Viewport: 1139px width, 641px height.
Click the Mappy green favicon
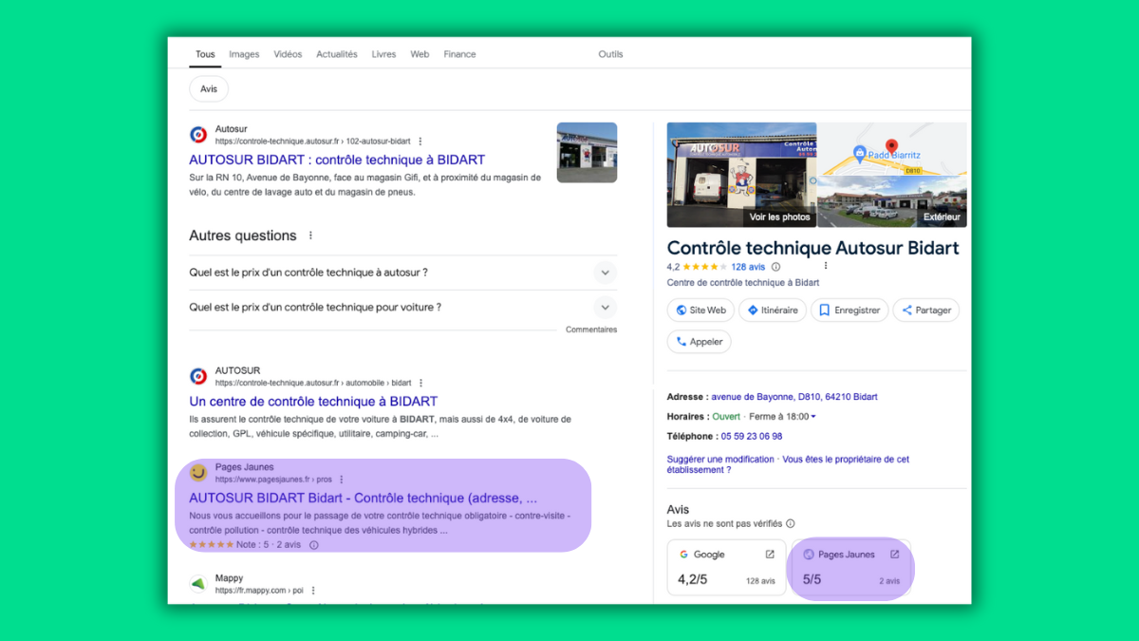[x=198, y=584]
